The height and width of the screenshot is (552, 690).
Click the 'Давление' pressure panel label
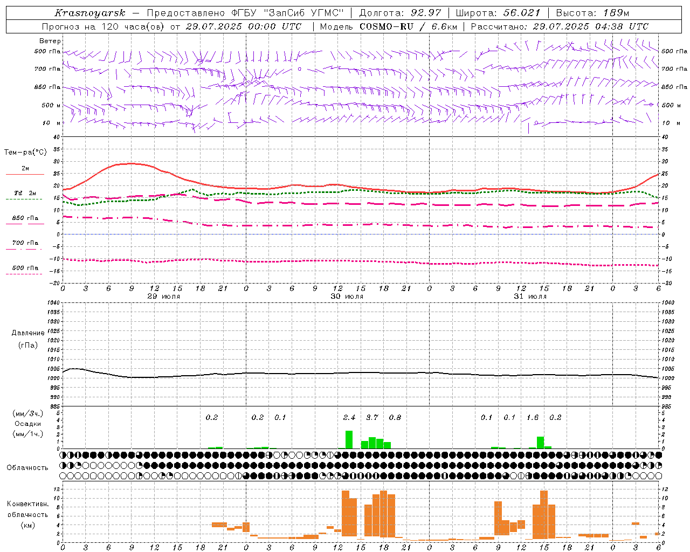tap(28, 333)
